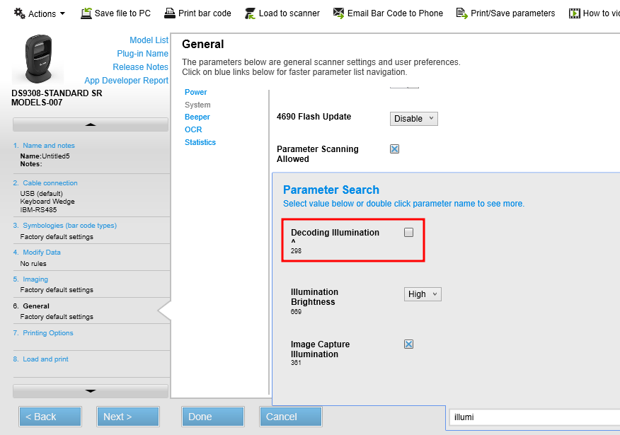The image size is (620, 435).
Task: Click the Cancel button
Action: click(291, 417)
